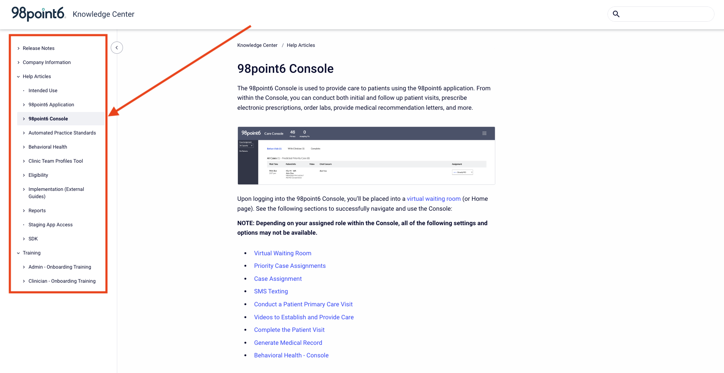Open Videos to Establish and Provide Care
This screenshot has width=724, height=373.
[x=304, y=317]
